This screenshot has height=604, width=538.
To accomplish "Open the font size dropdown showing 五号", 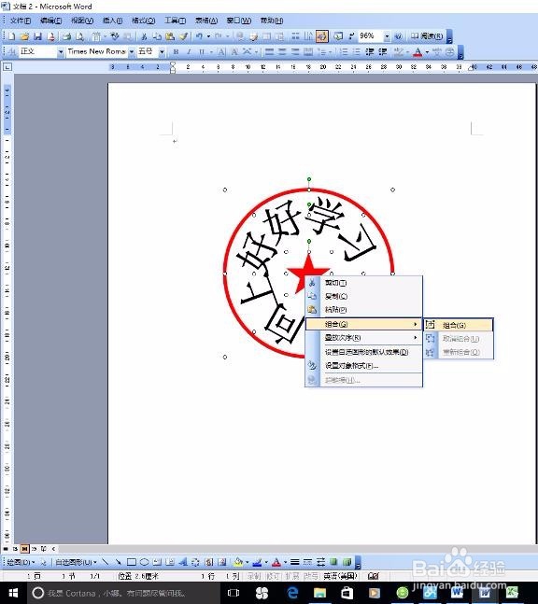I will click(163, 51).
